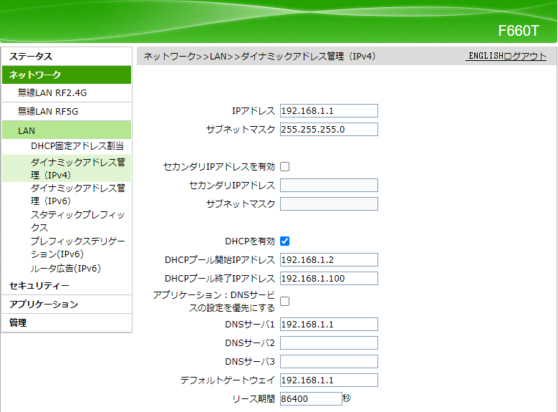Viewport: 558px width, 412px height.
Task: Click the デフォルトゲートウェイ label
Action: pyautogui.click(x=228, y=380)
